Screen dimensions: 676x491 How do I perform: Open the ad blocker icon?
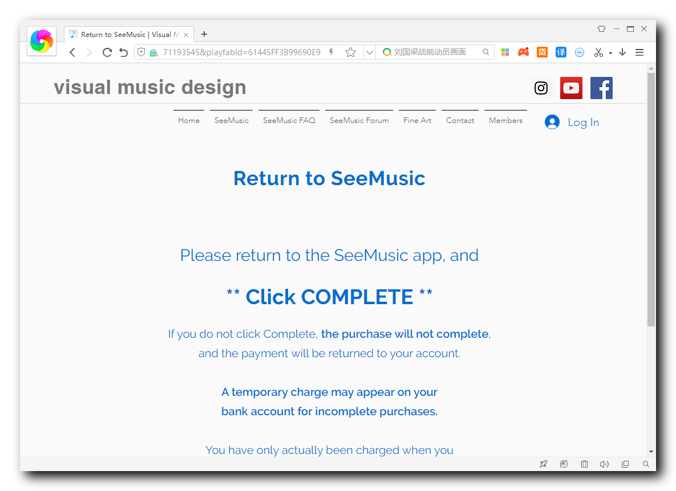580,52
